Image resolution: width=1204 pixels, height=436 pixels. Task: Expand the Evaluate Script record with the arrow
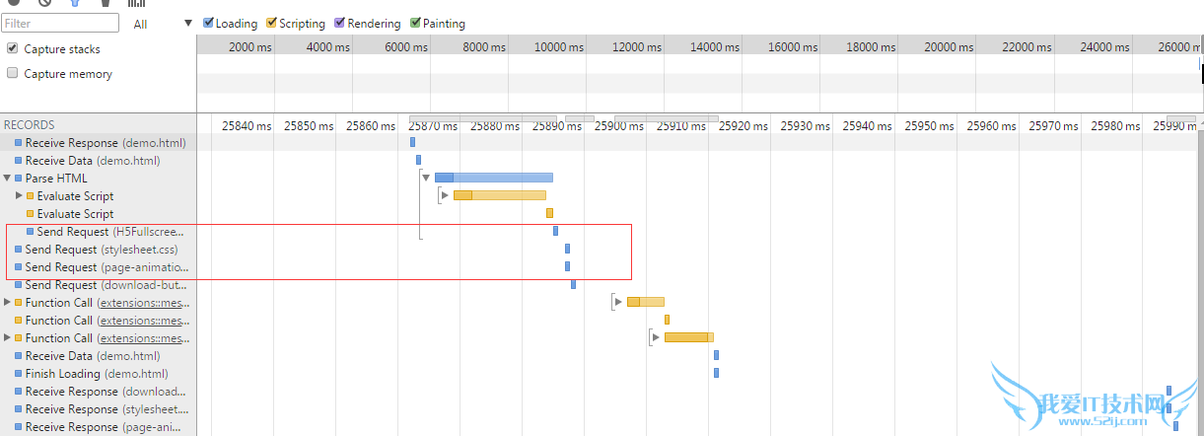point(20,196)
